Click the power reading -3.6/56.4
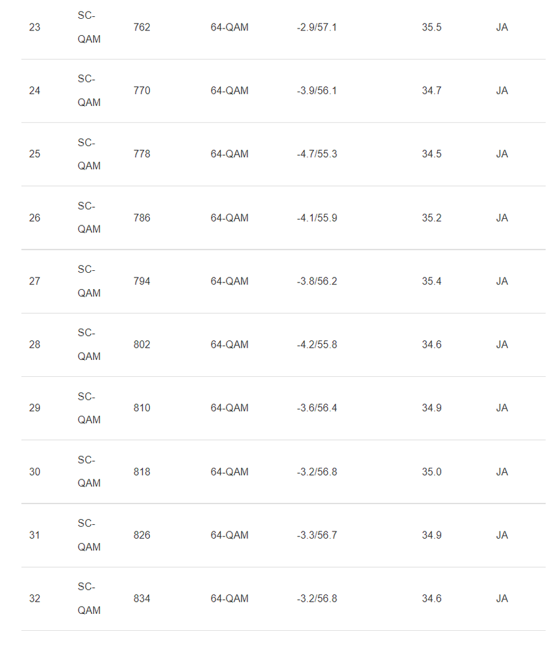547x649 pixels. click(317, 408)
